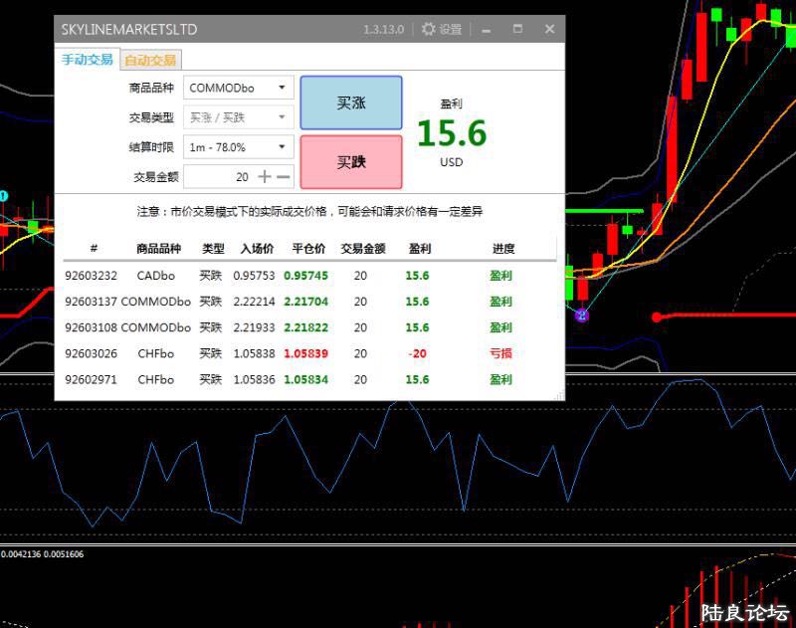Click the cyan circle marker labeled 1
The image size is (796, 628).
[x=4, y=196]
